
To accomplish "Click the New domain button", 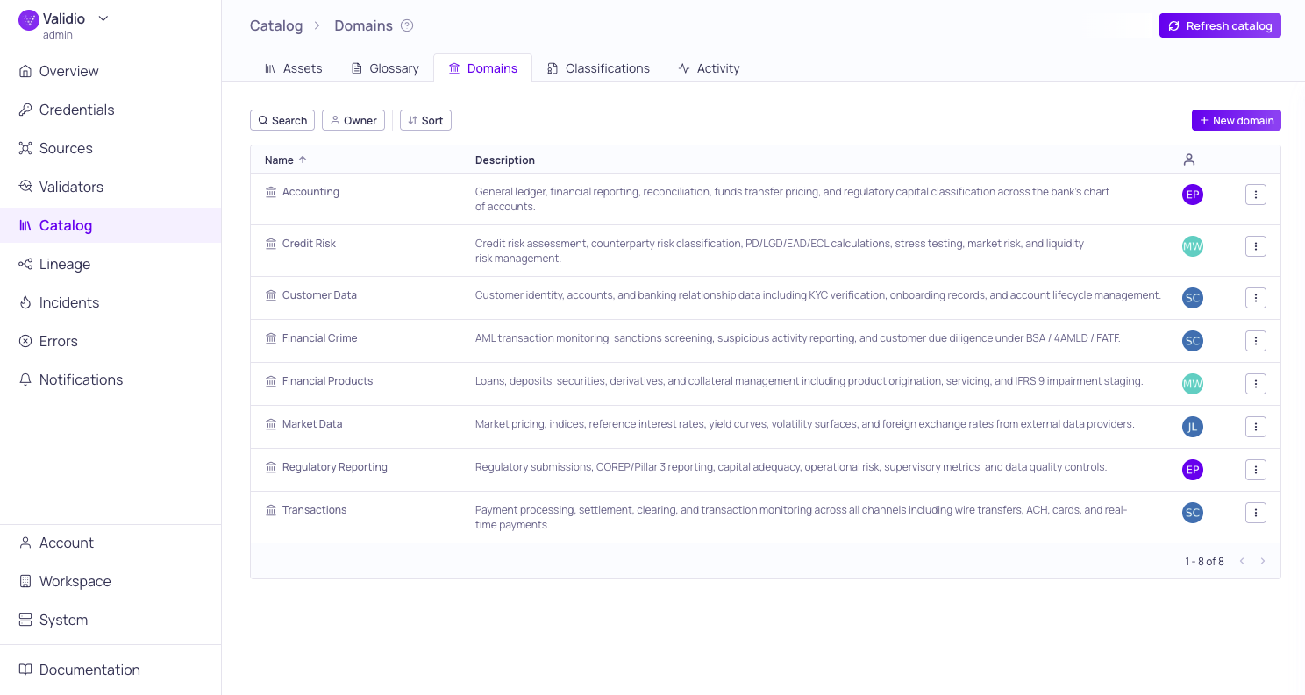I will click(x=1237, y=120).
